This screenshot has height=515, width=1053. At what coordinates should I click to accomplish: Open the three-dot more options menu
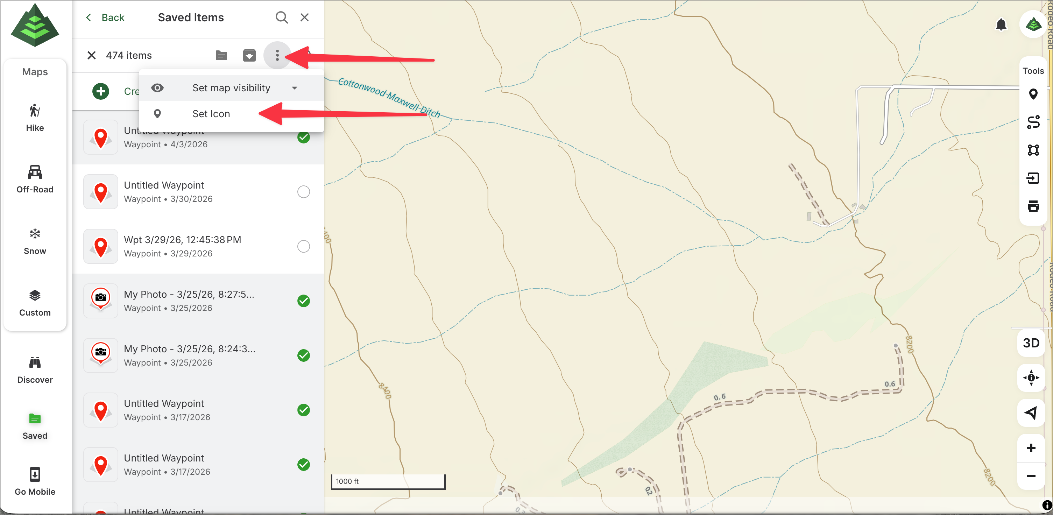click(277, 55)
